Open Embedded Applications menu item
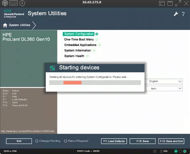The width and height of the screenshot is (190, 154). coord(80,45)
